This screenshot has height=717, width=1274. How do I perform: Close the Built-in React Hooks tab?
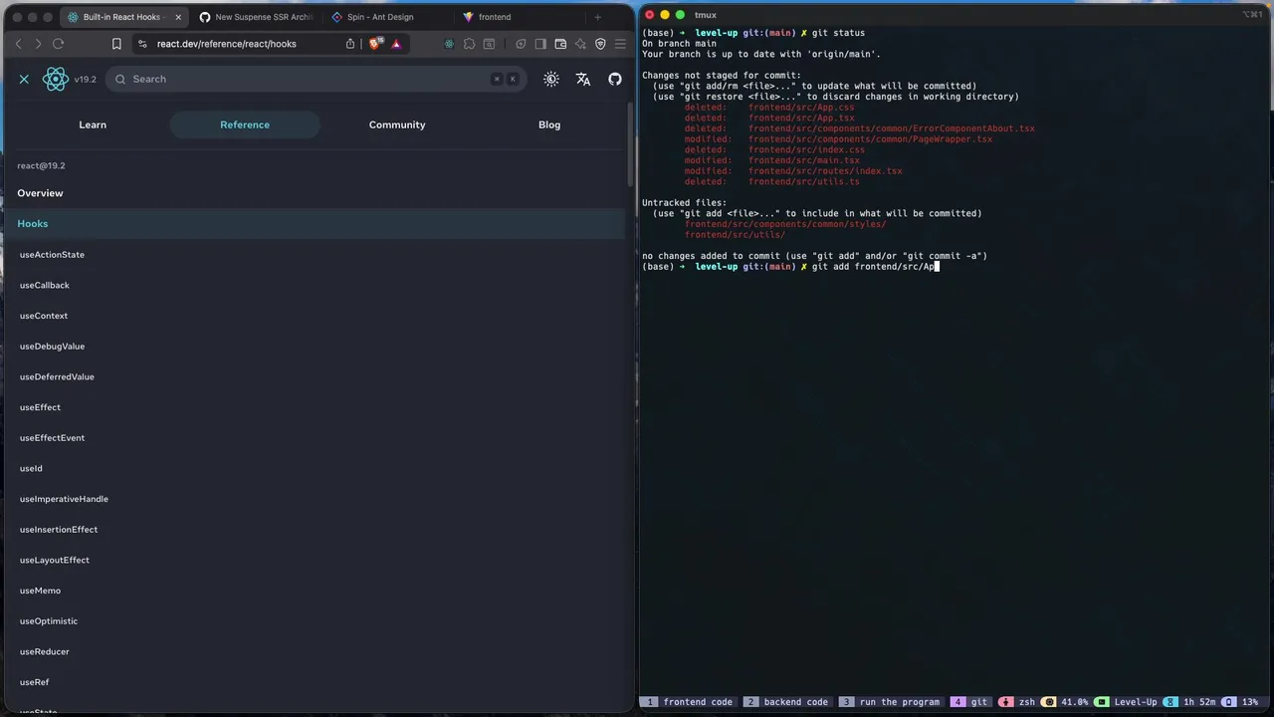click(x=178, y=17)
